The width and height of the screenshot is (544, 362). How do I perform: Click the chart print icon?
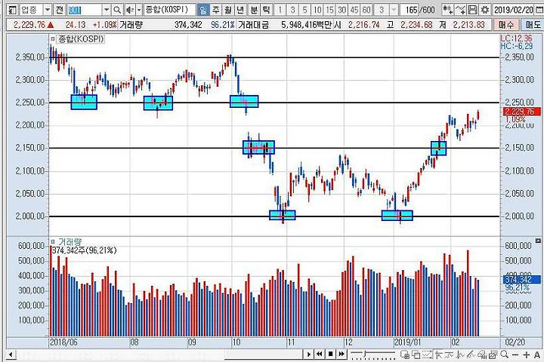point(493,354)
